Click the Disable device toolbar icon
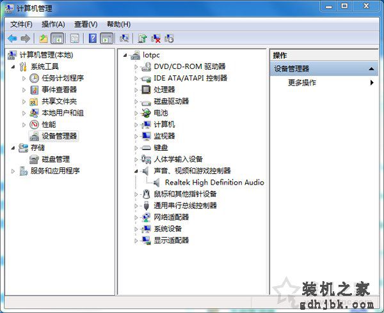The height and width of the screenshot is (313, 384). [x=169, y=38]
